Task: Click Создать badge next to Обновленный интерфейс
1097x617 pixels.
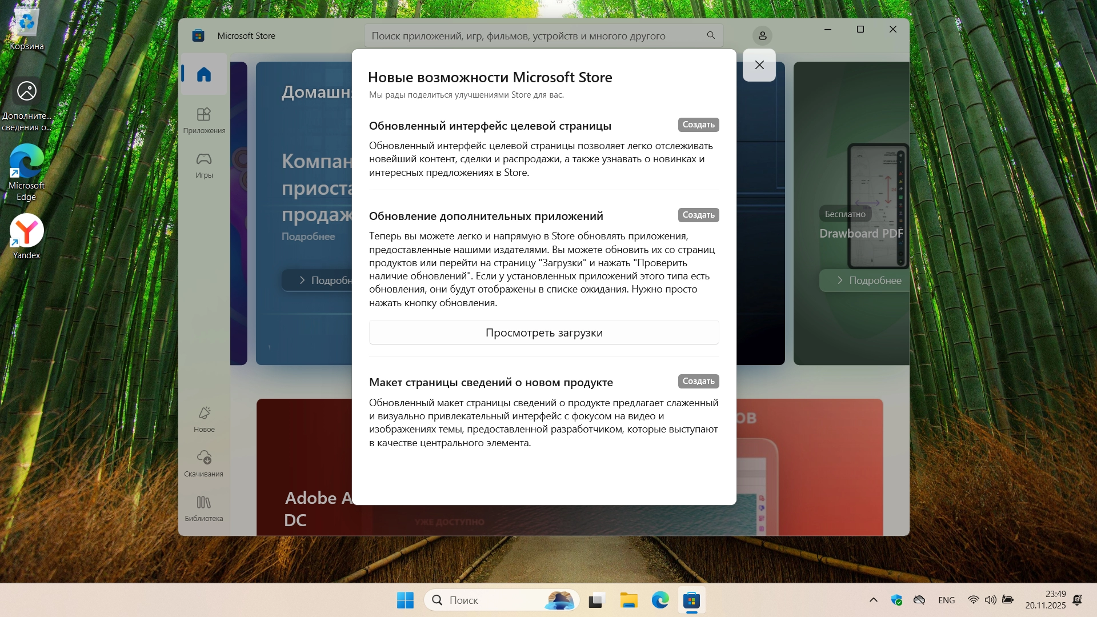Action: click(698, 125)
